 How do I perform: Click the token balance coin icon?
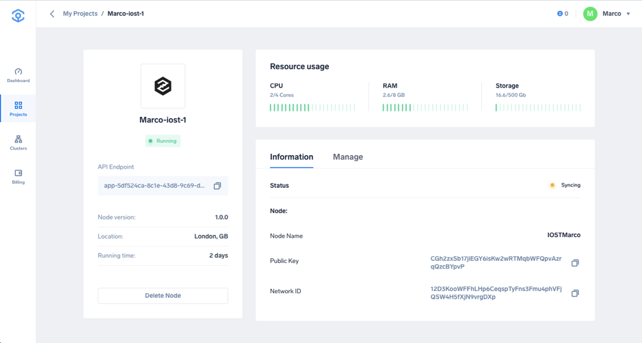point(560,14)
